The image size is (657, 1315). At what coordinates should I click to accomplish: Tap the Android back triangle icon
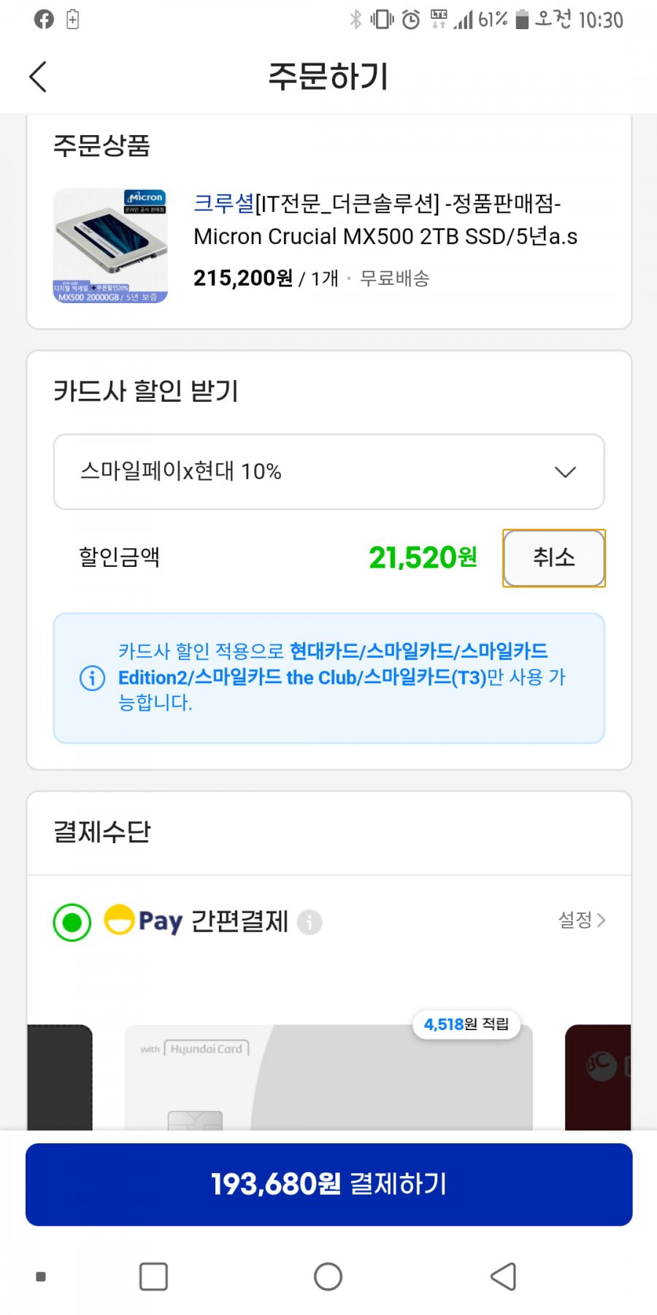tap(503, 1276)
